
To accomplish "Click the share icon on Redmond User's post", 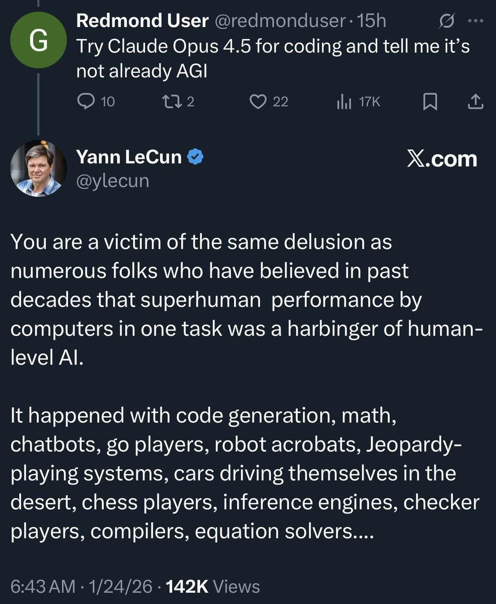I will [x=475, y=102].
